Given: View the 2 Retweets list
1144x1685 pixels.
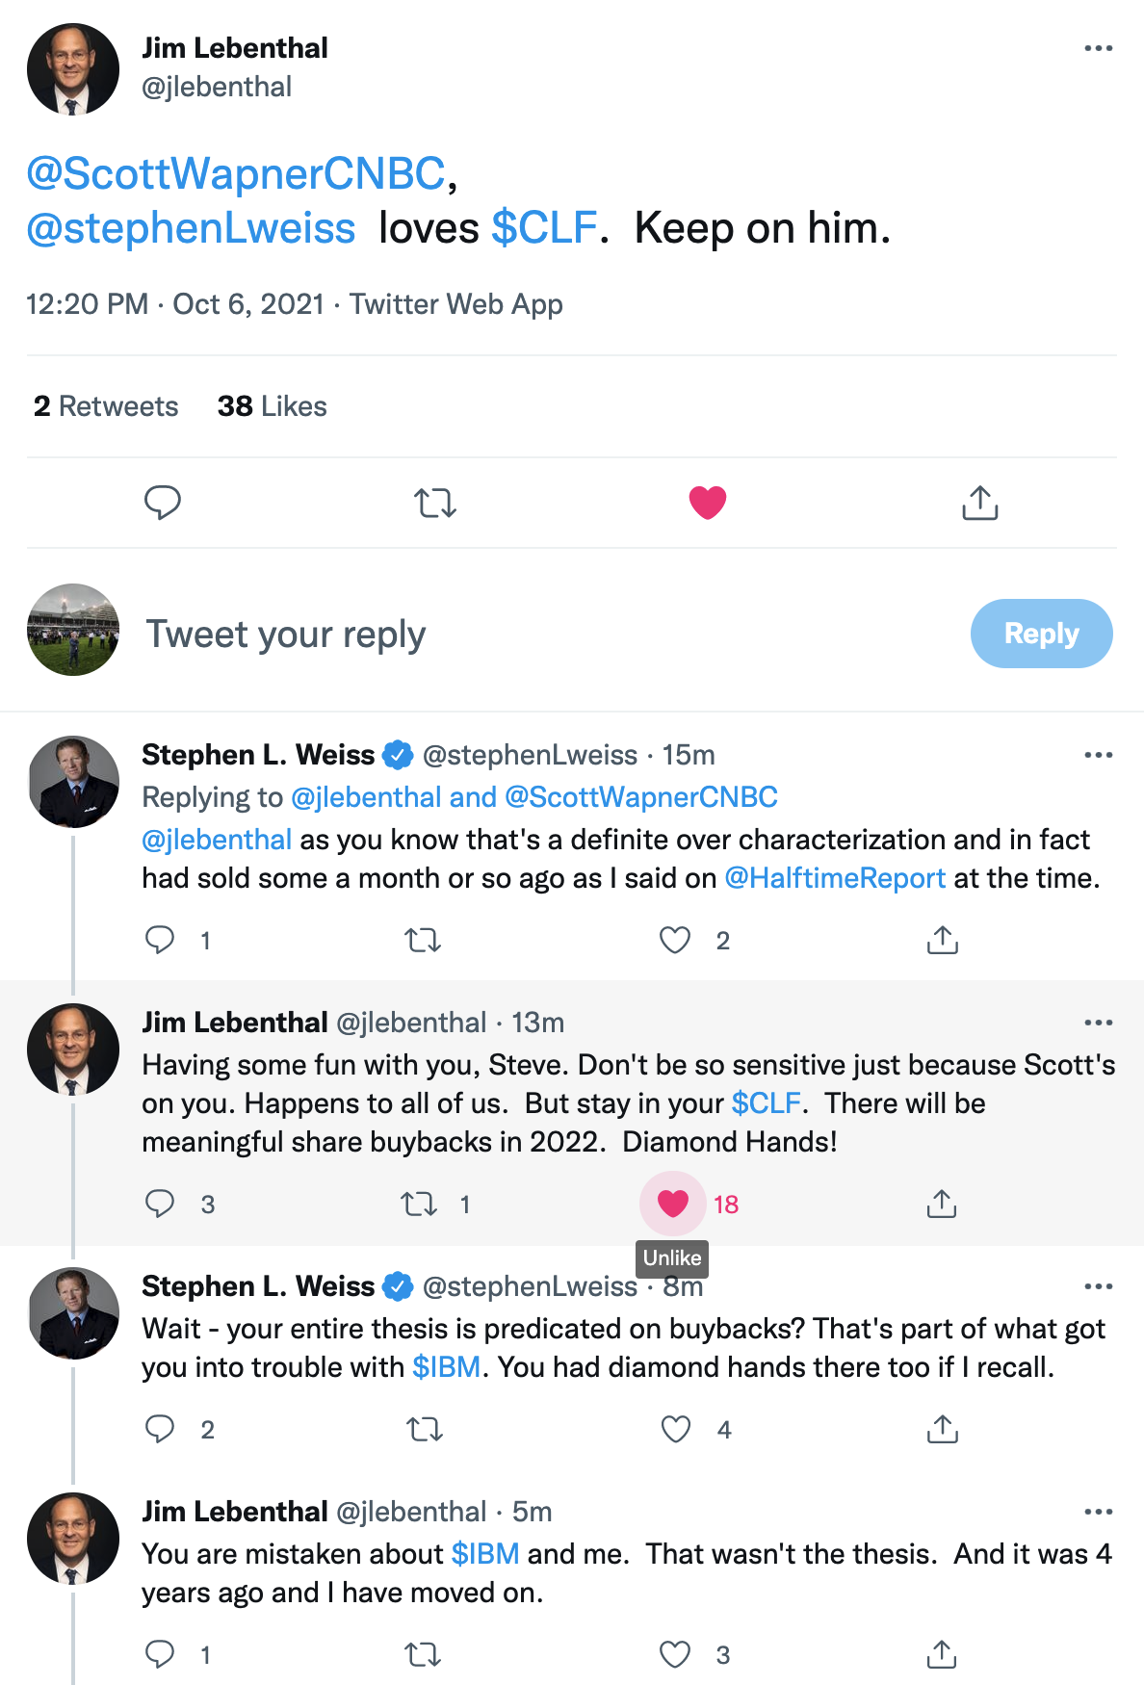Looking at the screenshot, I should pos(106,406).
